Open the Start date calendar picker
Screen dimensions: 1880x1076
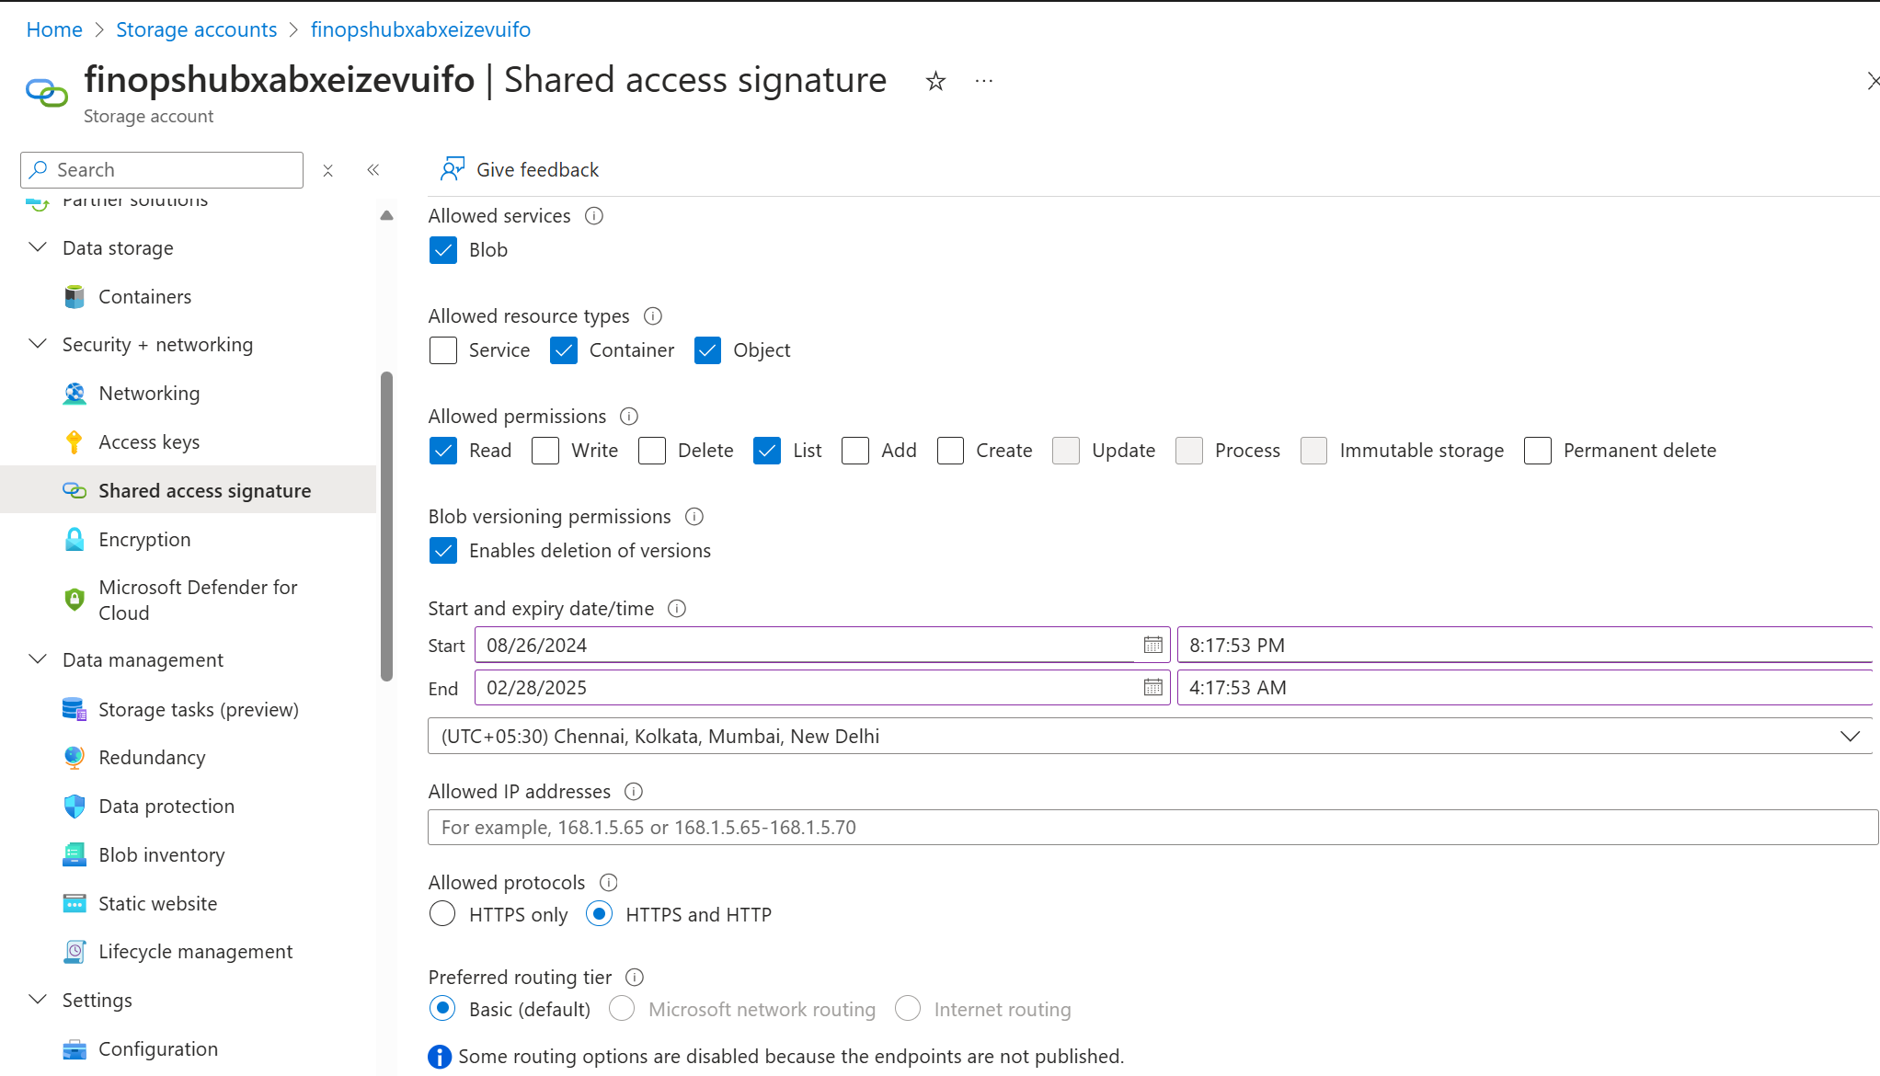[1152, 645]
